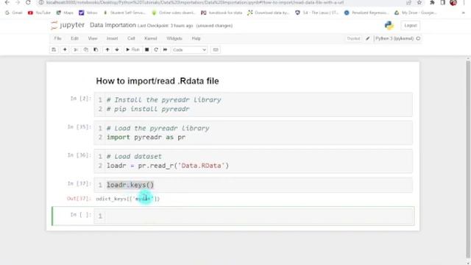Open the cell type Code dropdown
Screen dimensions: 471x265
point(190,50)
